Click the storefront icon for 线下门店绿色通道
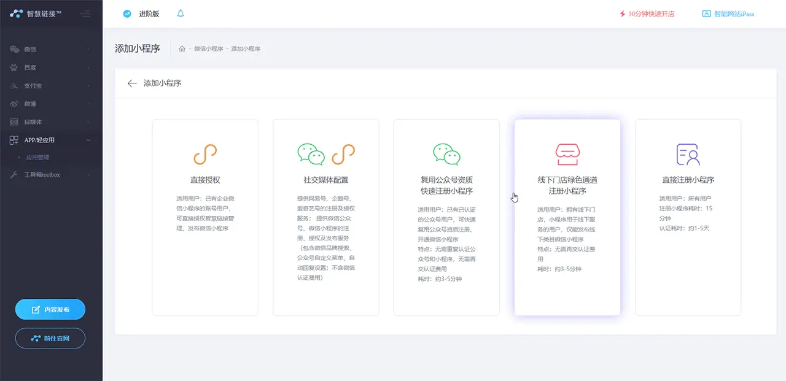786x381 pixels. point(567,155)
